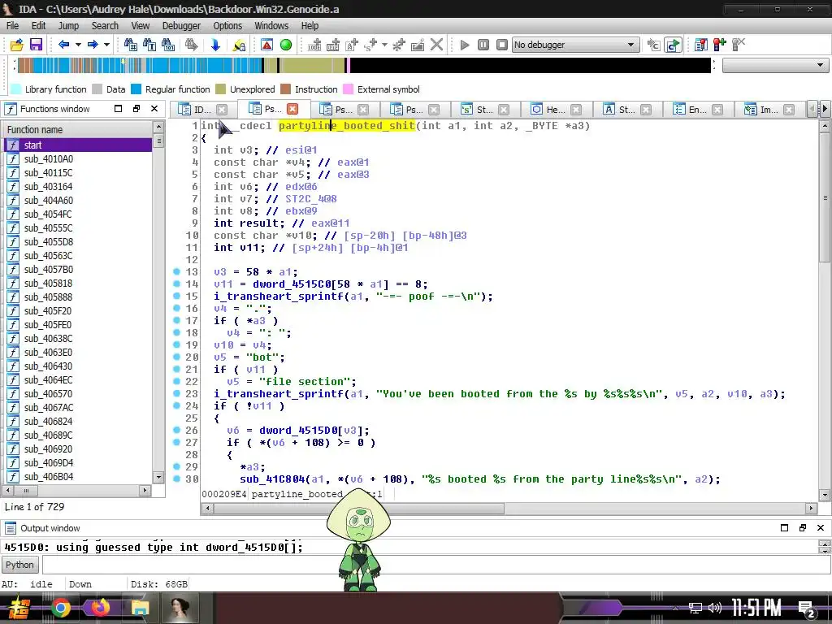
Task: Open the Search menu
Action: [105, 25]
